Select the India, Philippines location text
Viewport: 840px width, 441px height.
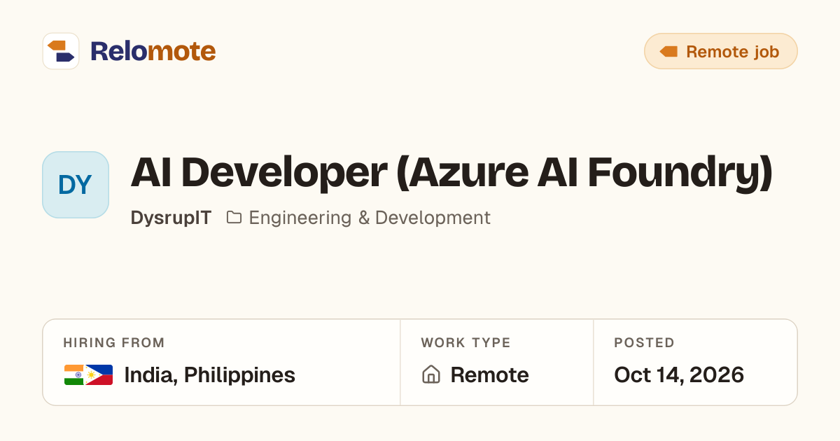pyautogui.click(x=209, y=375)
